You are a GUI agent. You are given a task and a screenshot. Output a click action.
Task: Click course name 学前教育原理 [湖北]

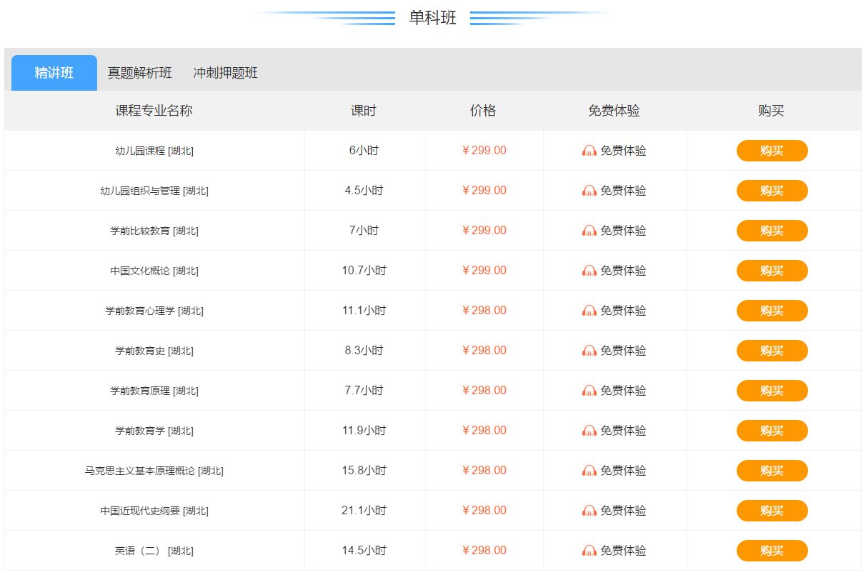pos(154,391)
